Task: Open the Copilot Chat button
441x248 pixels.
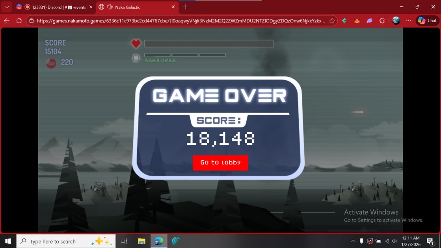Action: coord(427,20)
